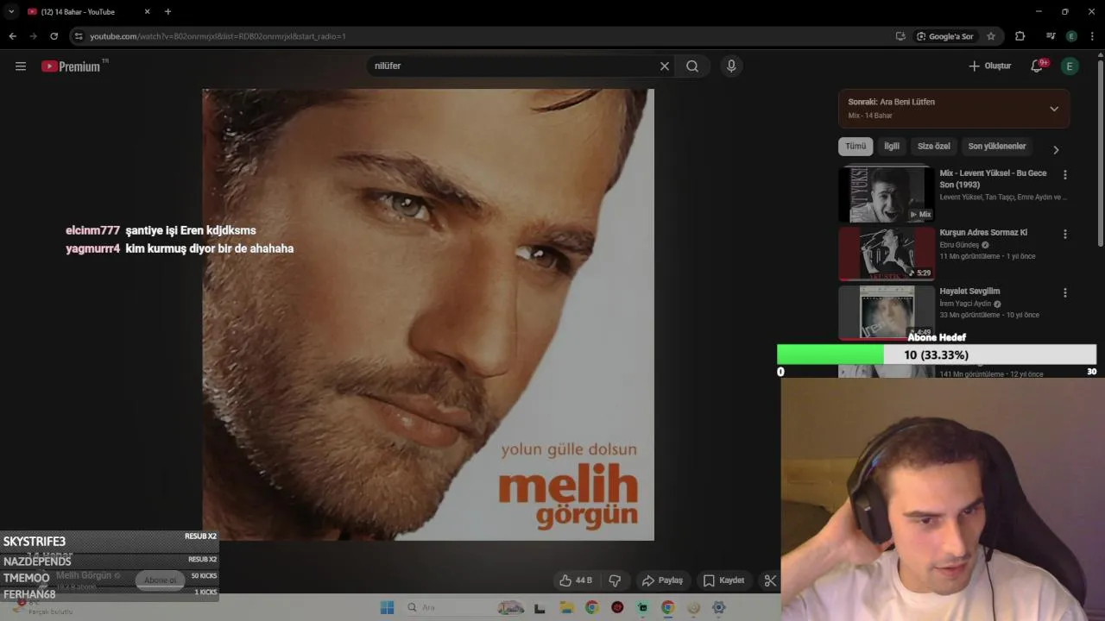The width and height of the screenshot is (1105, 621).
Task: Click the Ebru Gündeş channel name
Action: click(958, 245)
